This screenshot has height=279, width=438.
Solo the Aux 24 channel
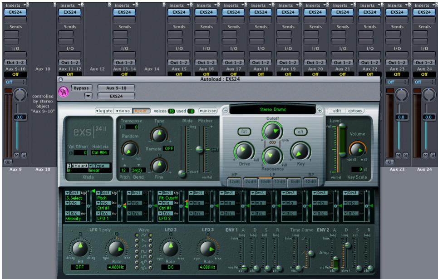(x=433, y=155)
